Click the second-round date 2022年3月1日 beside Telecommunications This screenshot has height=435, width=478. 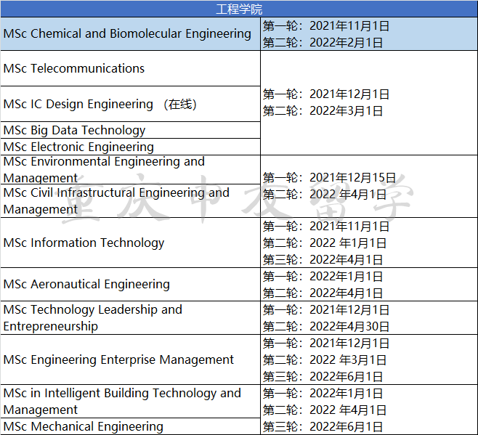tap(323, 111)
